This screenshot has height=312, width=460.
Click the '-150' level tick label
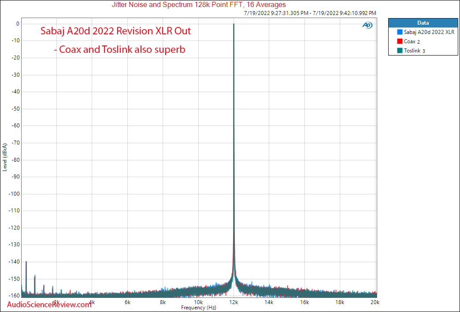[14, 279]
